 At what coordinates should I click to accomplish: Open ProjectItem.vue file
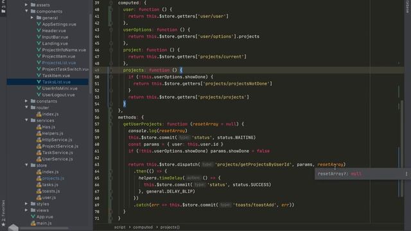coord(58,56)
